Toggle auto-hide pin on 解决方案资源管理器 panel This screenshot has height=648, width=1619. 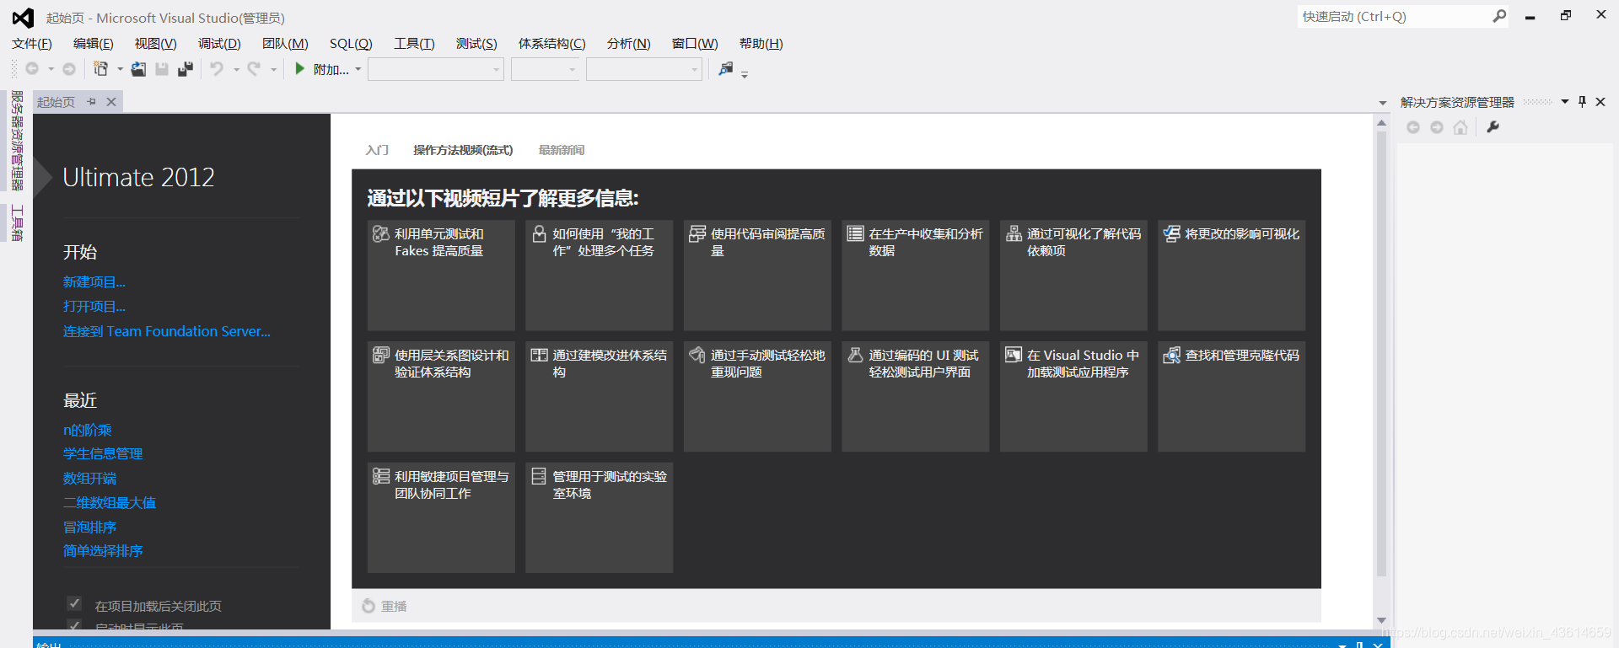tap(1582, 102)
